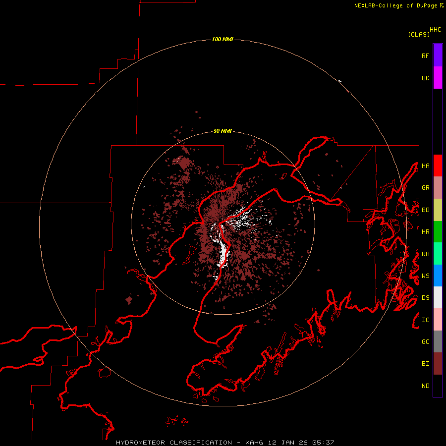Click the HA red legend swatch
This screenshot has height=446, width=446.
(x=438, y=166)
